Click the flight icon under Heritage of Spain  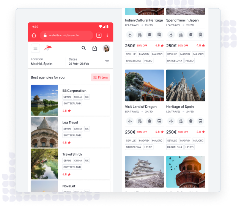(x=171, y=121)
